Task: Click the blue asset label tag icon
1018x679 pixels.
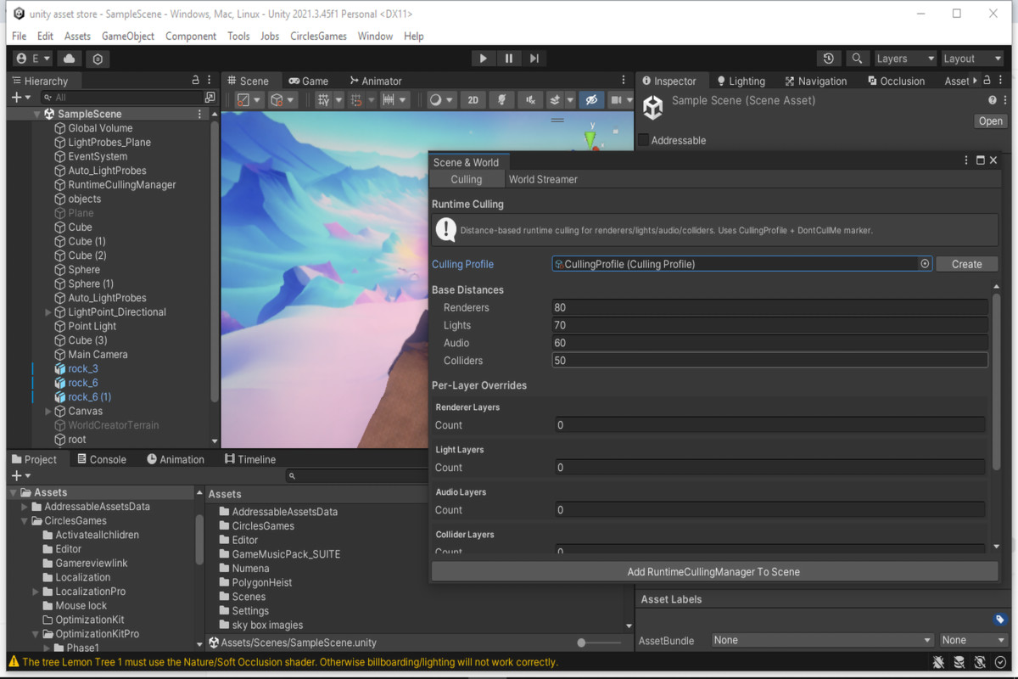Action: [x=999, y=620]
